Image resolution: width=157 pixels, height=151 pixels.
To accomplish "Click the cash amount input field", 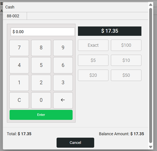I will 43,32.
